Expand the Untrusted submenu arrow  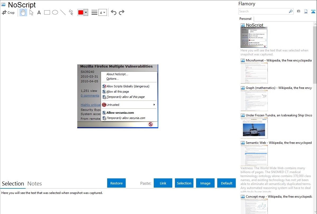click(154, 105)
